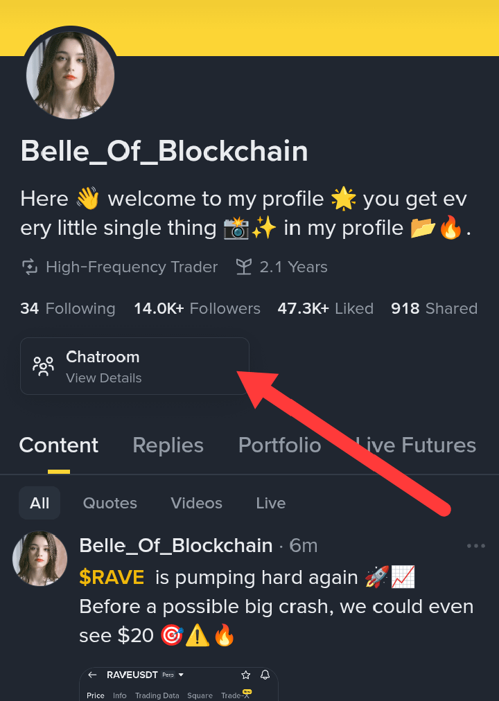Select the Live filter

271,503
